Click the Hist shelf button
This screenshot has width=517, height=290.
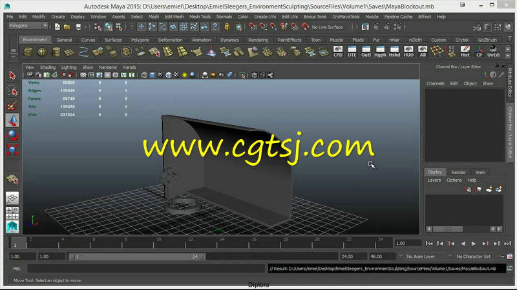click(465, 52)
